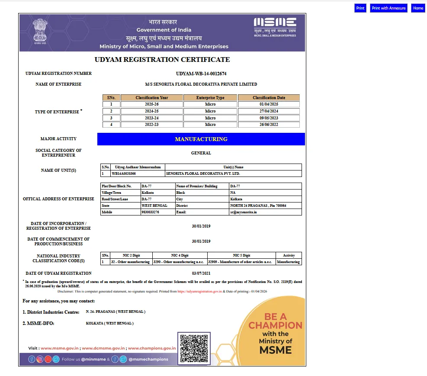The height and width of the screenshot is (376, 427).
Task: Click the 'Classification Date' column header
Action: coord(269,97)
